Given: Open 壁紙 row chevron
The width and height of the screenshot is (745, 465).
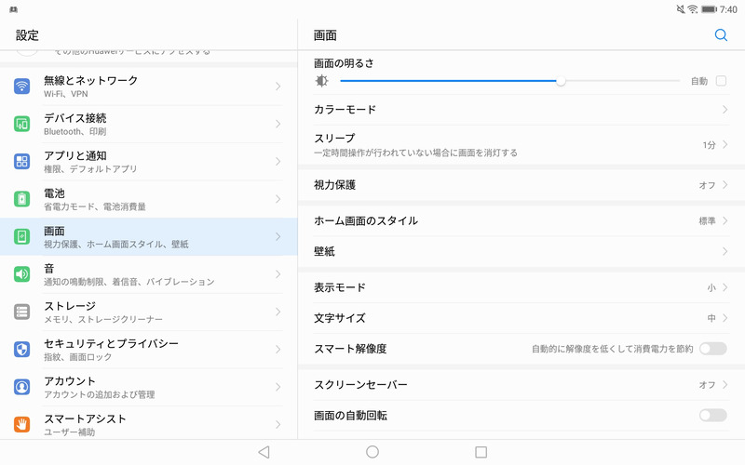Looking at the screenshot, I should pos(725,251).
